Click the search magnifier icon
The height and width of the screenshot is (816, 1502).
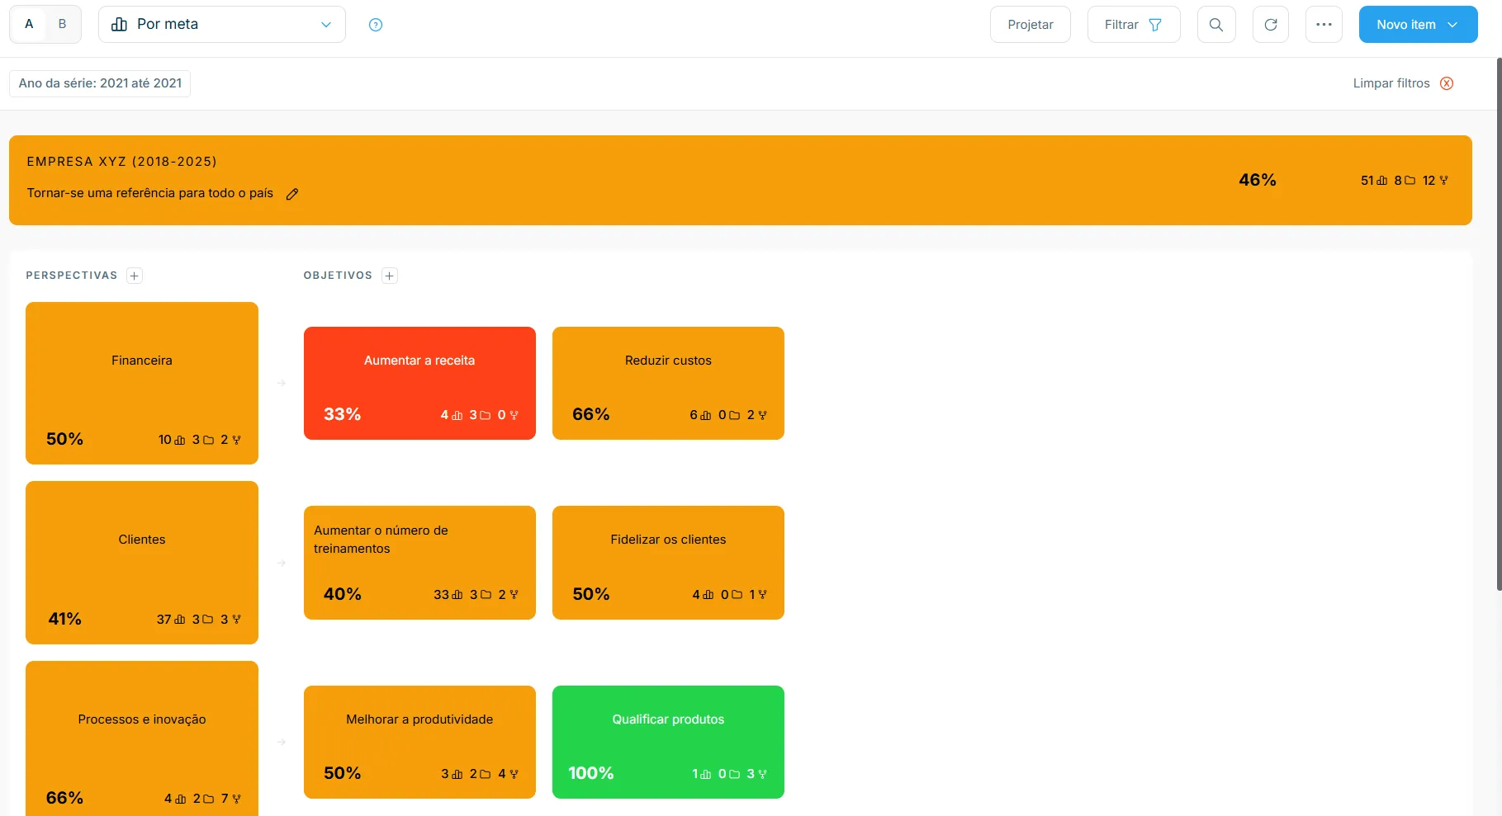[1216, 25]
